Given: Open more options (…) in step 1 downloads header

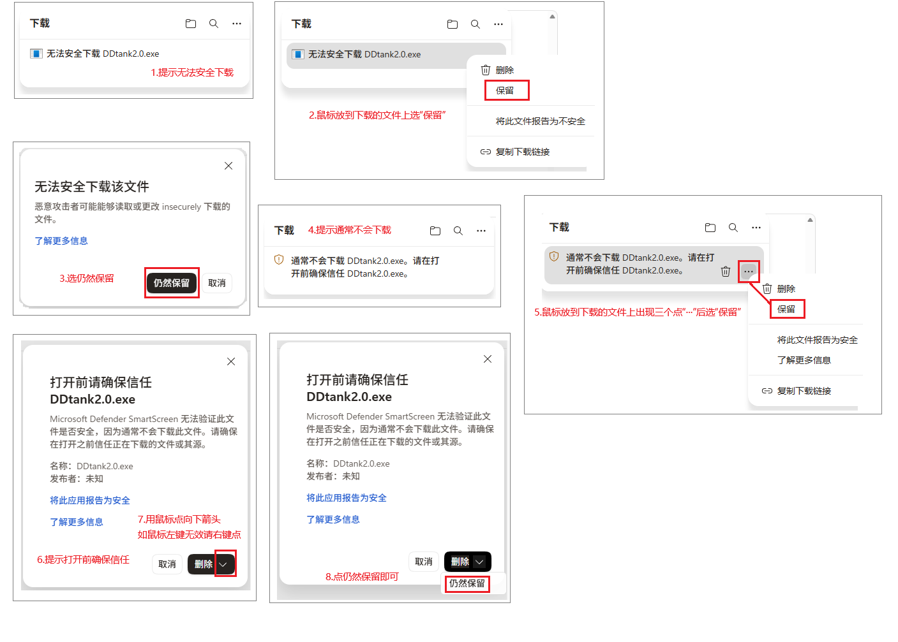Looking at the screenshot, I should pos(237,24).
